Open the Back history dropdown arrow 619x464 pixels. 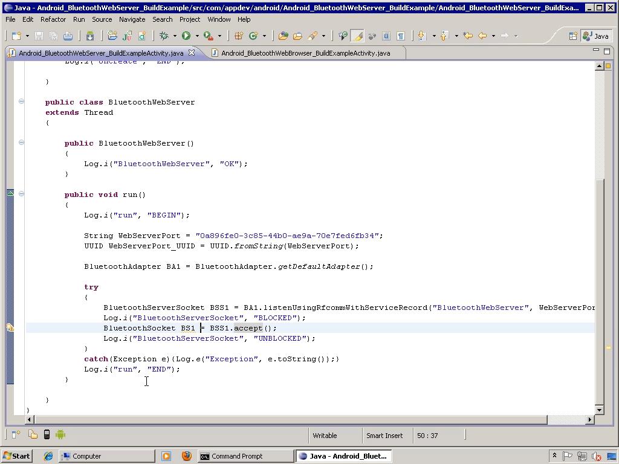point(493,36)
